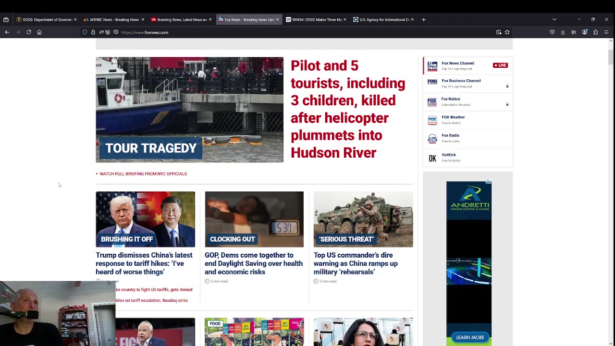Viewport: 615px width, 346px height.
Task: Go to the browser home page
Action: 39,32
